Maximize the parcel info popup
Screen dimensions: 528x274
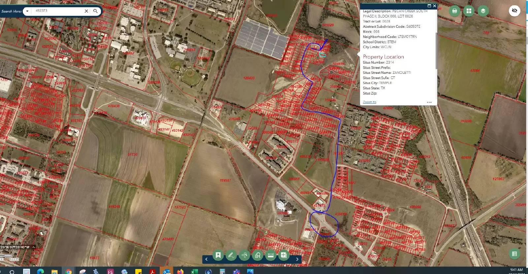pos(429,6)
